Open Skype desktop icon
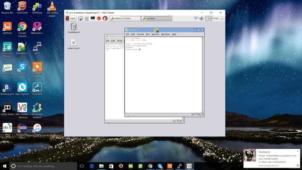302x170 pixels. tap(22, 69)
